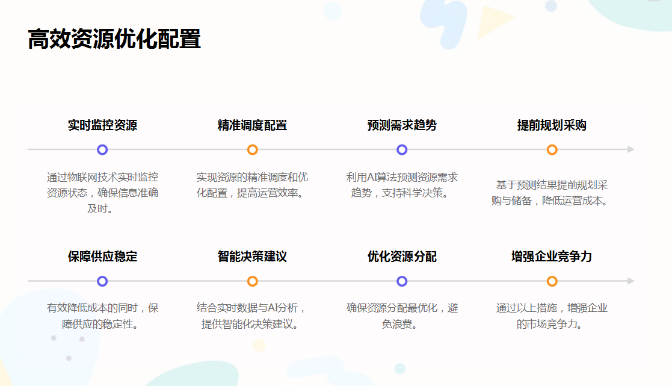Select the orange timeline circle under 智能决策建议
Image resolution: width=672 pixels, height=386 pixels.
(x=253, y=281)
